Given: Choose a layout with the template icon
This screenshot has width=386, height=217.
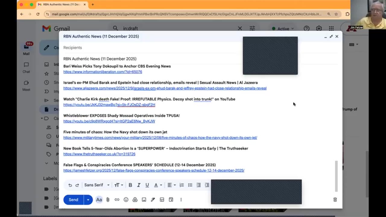Looking at the screenshot, I should [x=162, y=200].
